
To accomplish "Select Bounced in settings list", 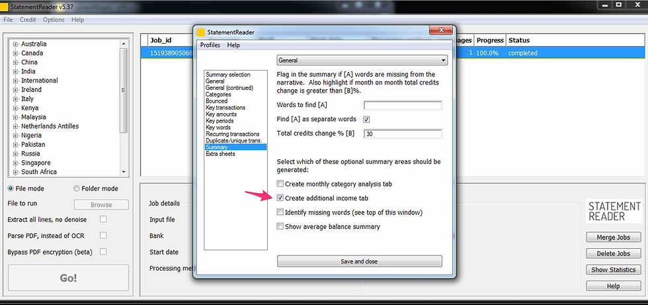I will click(x=217, y=101).
